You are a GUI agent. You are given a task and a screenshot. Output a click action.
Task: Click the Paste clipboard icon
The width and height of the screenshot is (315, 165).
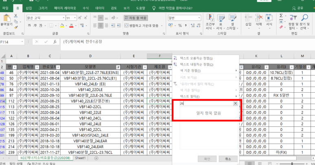click(7, 18)
